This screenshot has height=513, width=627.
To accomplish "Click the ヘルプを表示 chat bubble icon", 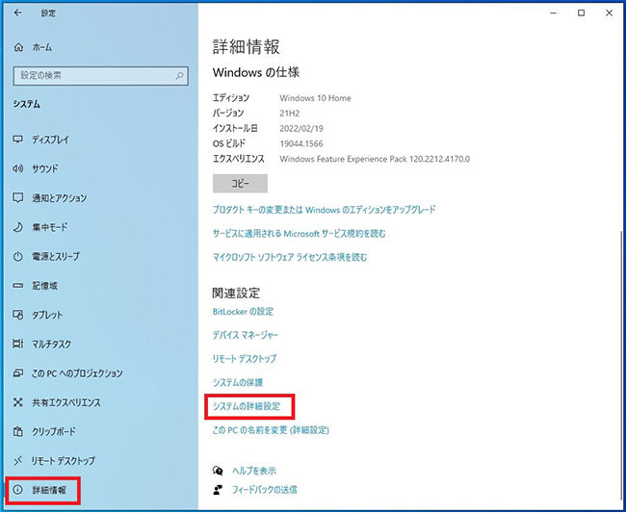I will pyautogui.click(x=218, y=471).
